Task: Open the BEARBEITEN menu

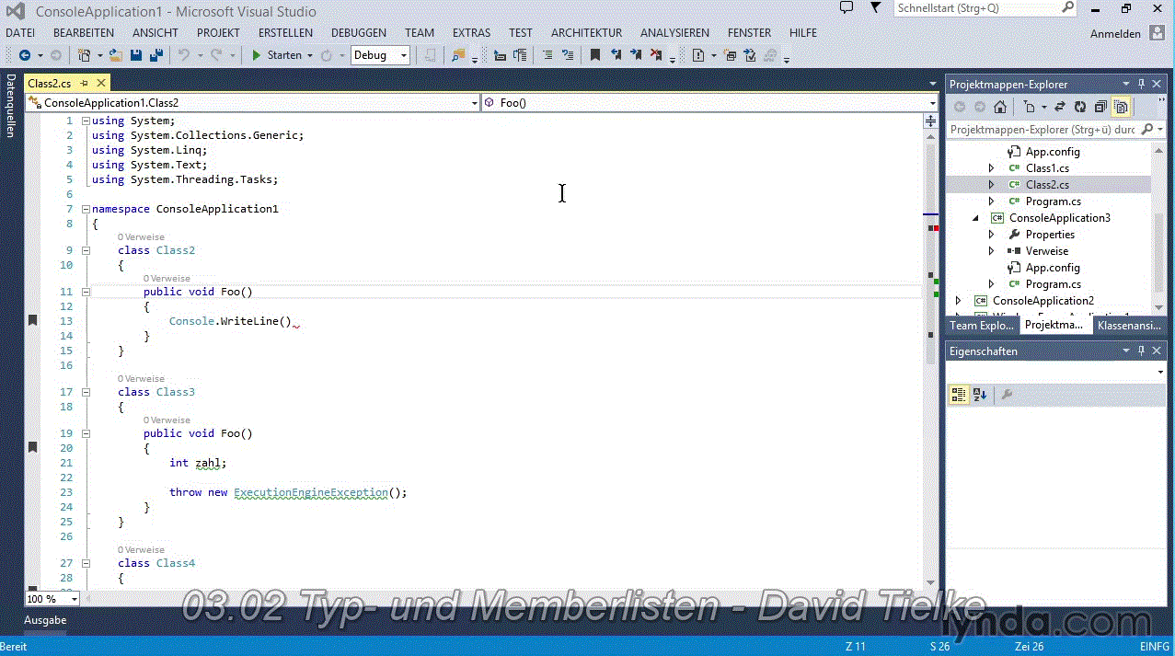Action: pos(84,32)
